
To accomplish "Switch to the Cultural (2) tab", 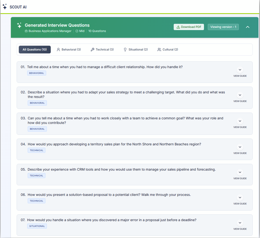I will [x=168, y=50].
